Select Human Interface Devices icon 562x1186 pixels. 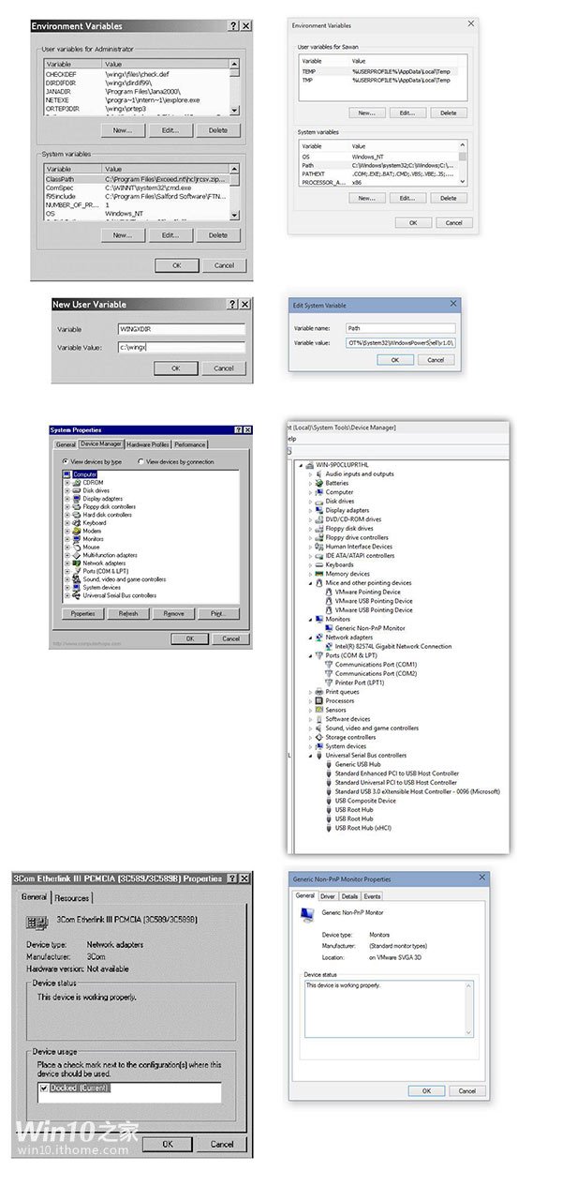(x=319, y=547)
